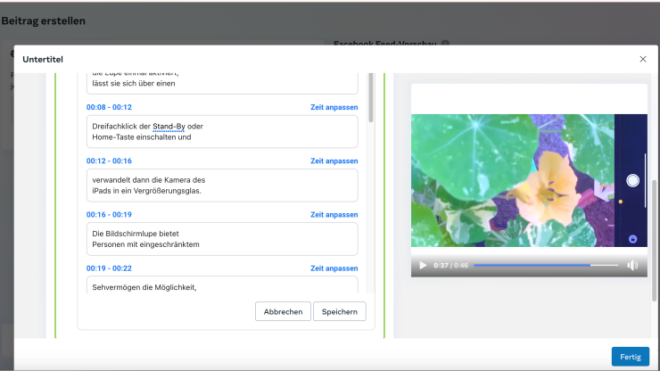Click the blue lock icon in the video
The image size is (660, 371).
(x=632, y=239)
